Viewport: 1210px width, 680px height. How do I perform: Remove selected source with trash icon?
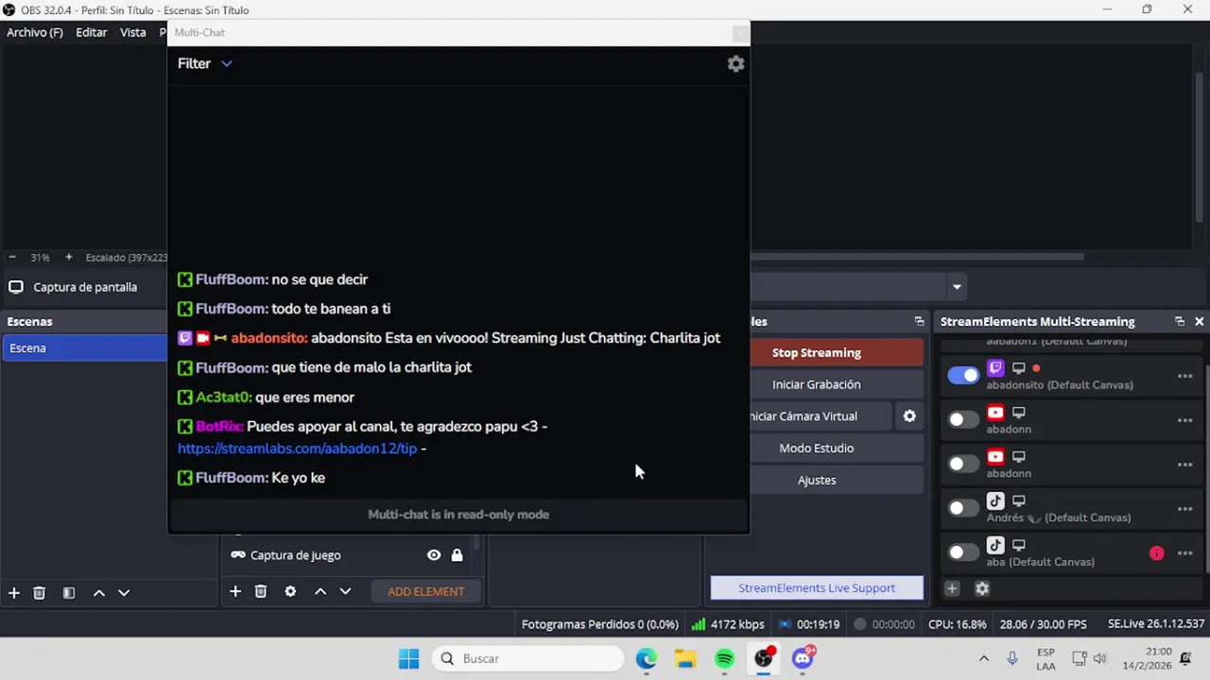pos(261,591)
